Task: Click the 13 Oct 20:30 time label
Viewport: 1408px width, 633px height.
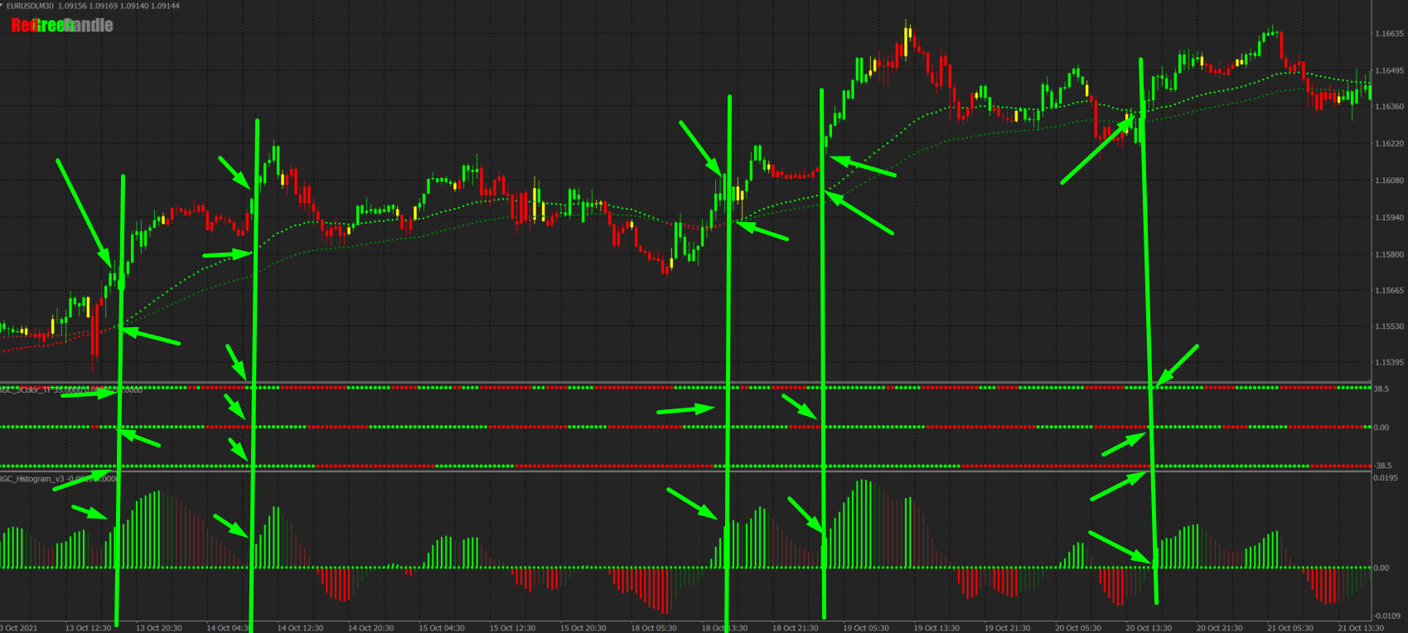Action: coord(159,628)
